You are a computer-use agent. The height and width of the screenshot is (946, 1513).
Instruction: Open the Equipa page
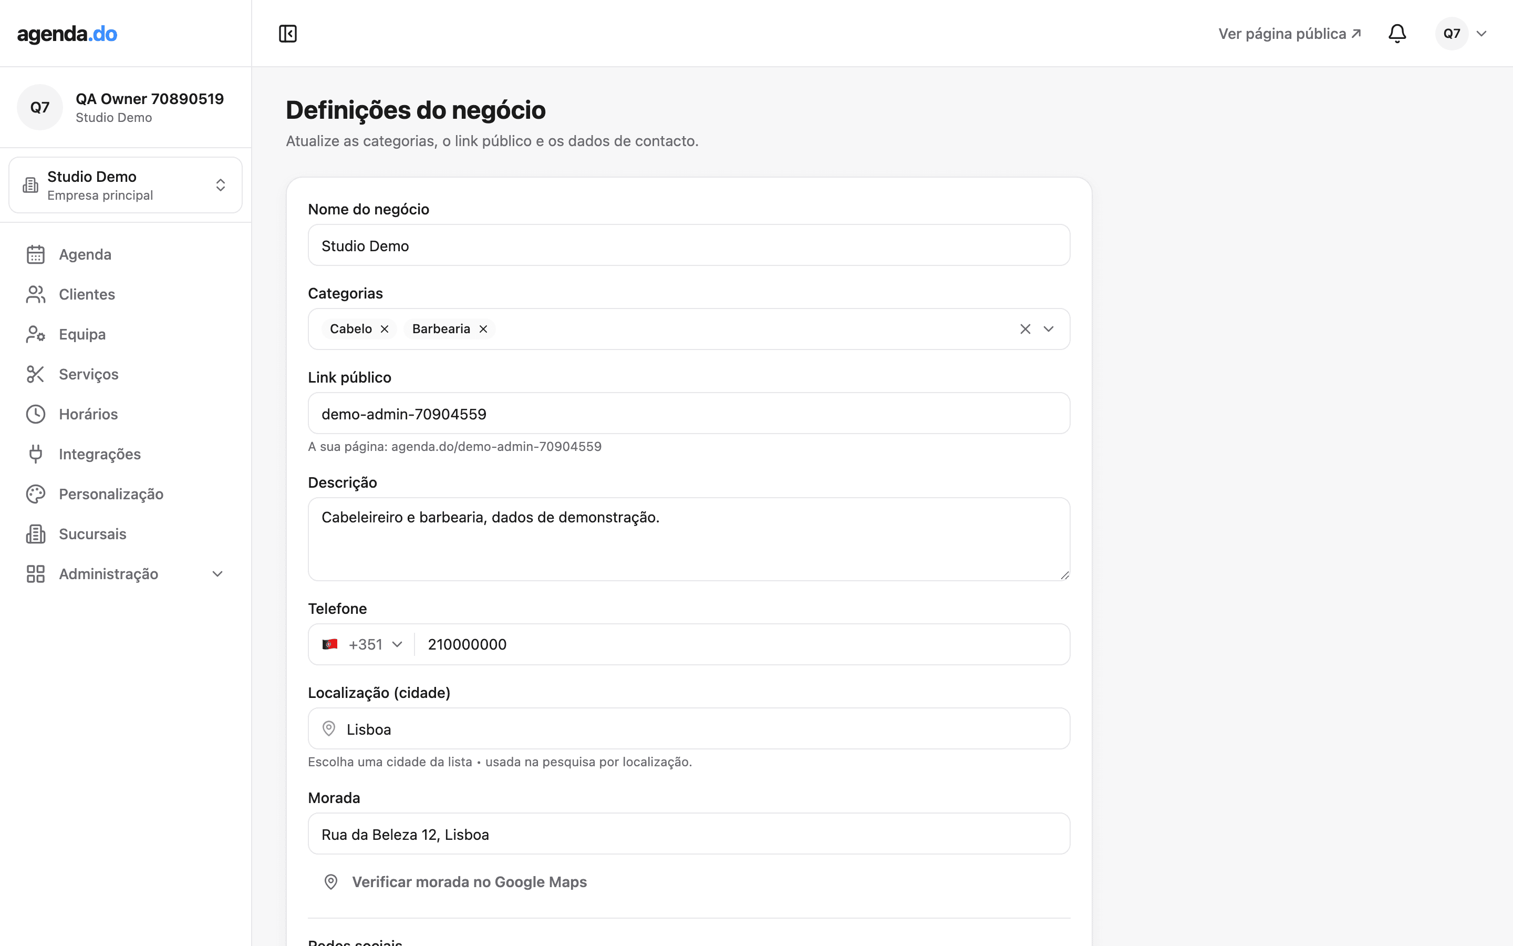click(x=126, y=335)
